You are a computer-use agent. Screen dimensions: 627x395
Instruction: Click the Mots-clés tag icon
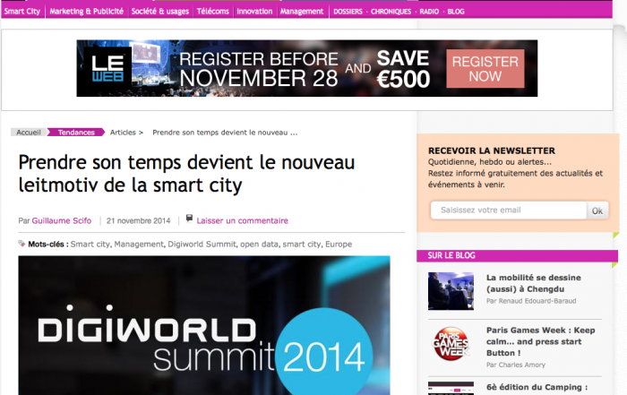pos(21,243)
